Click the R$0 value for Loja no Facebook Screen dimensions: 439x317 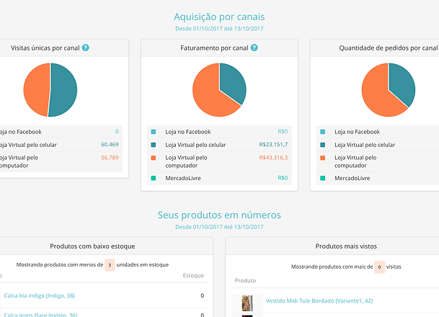click(x=283, y=132)
